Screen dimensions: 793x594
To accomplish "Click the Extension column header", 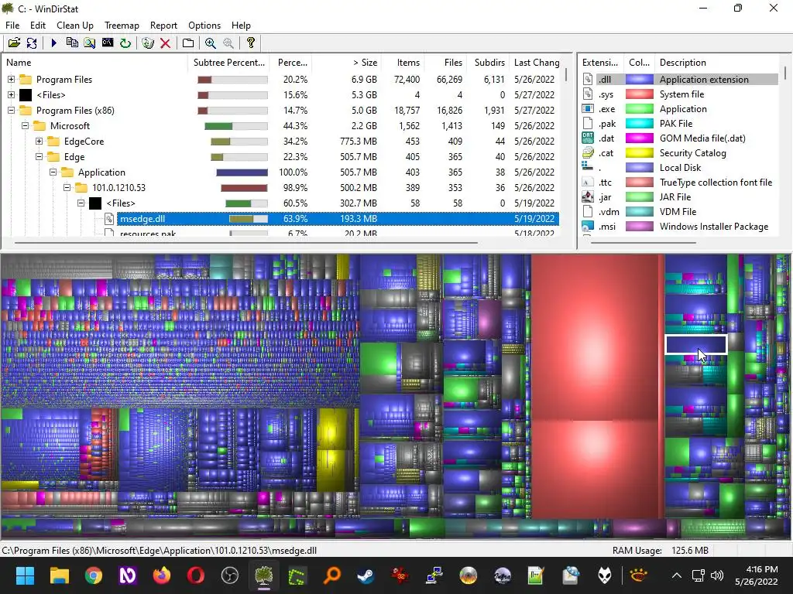I will click(x=601, y=63).
